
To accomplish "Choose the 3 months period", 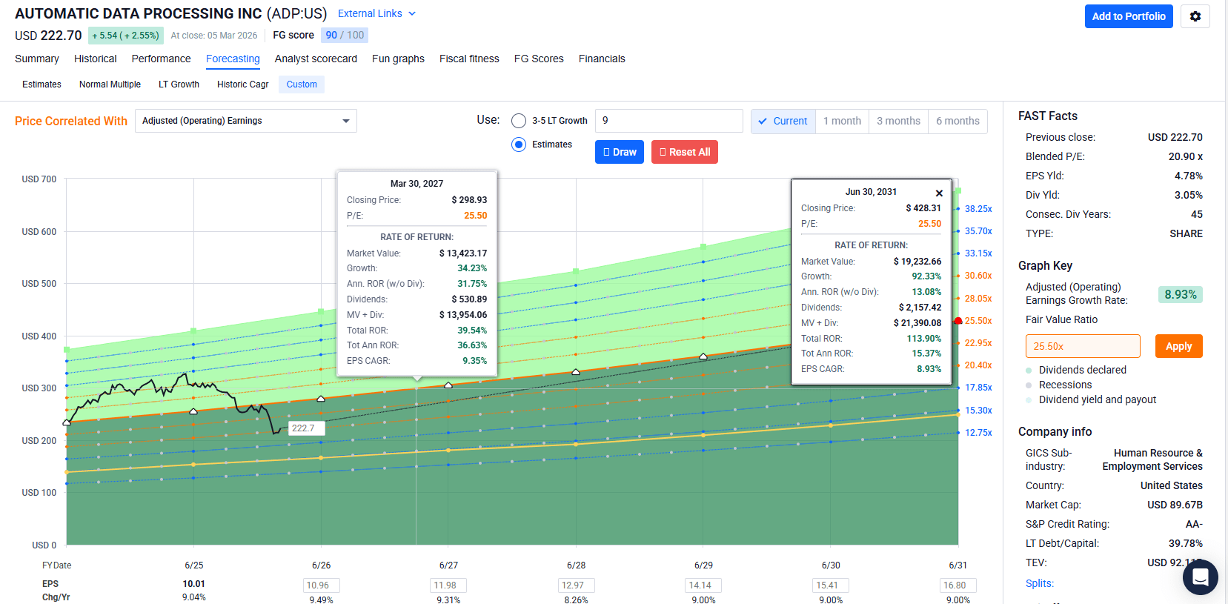I will pos(898,121).
